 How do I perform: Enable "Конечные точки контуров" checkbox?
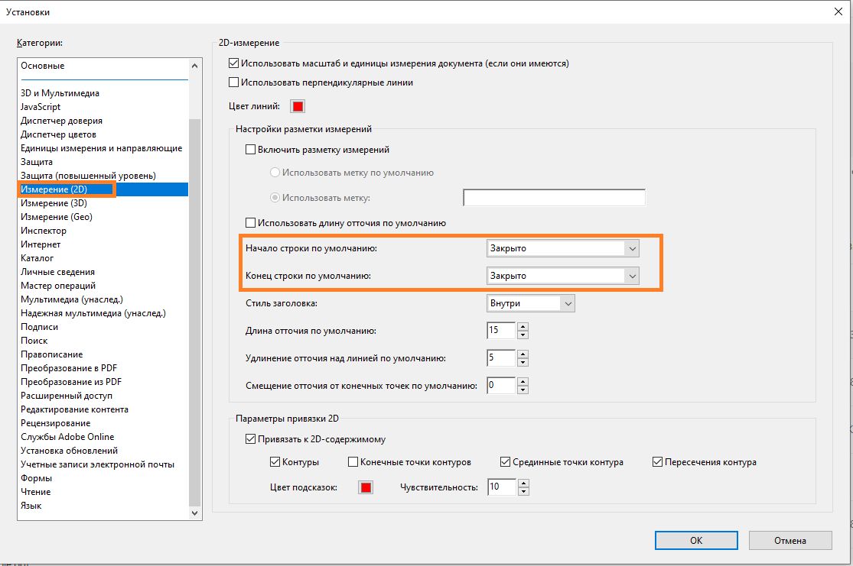click(x=353, y=462)
